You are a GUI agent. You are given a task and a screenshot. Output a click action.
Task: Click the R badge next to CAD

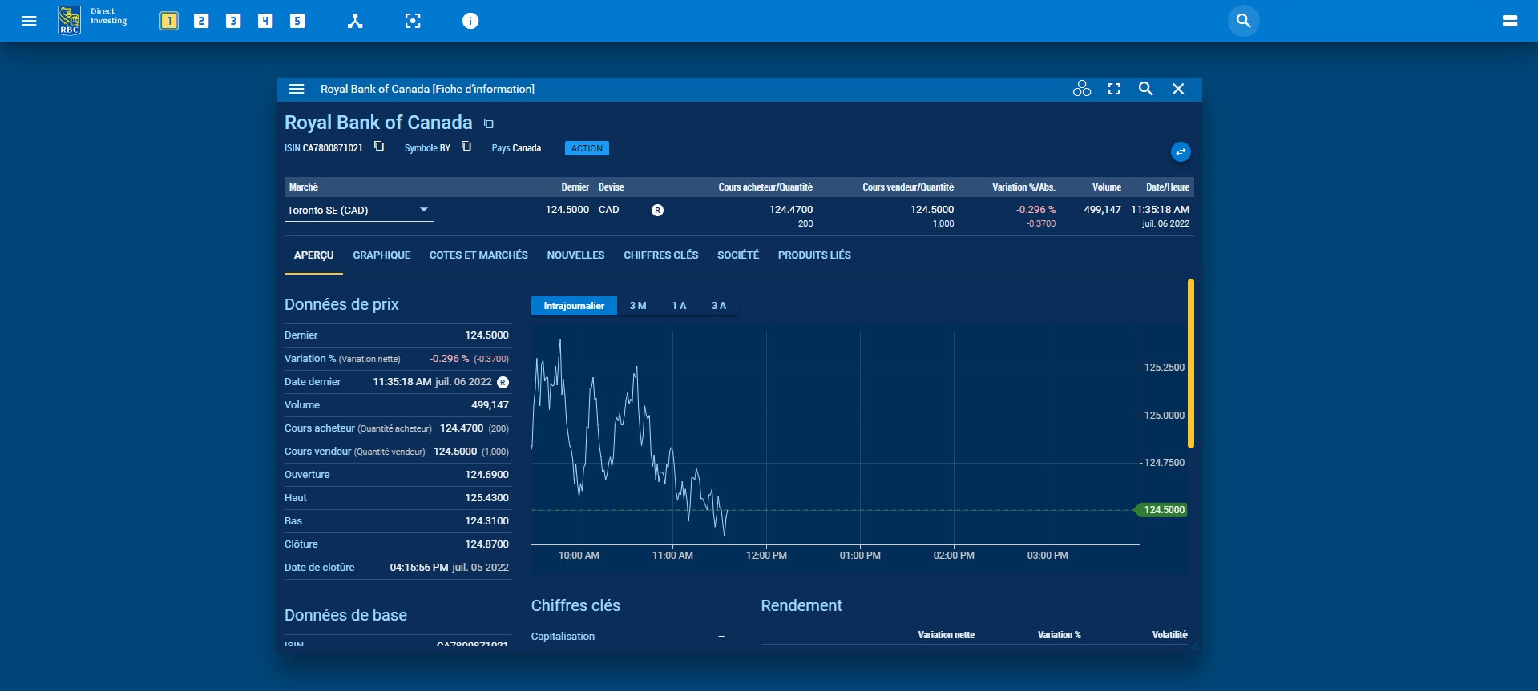tap(657, 210)
